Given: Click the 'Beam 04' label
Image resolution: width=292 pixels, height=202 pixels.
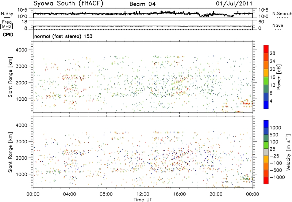Looking at the screenshot, I should tap(142, 4).
